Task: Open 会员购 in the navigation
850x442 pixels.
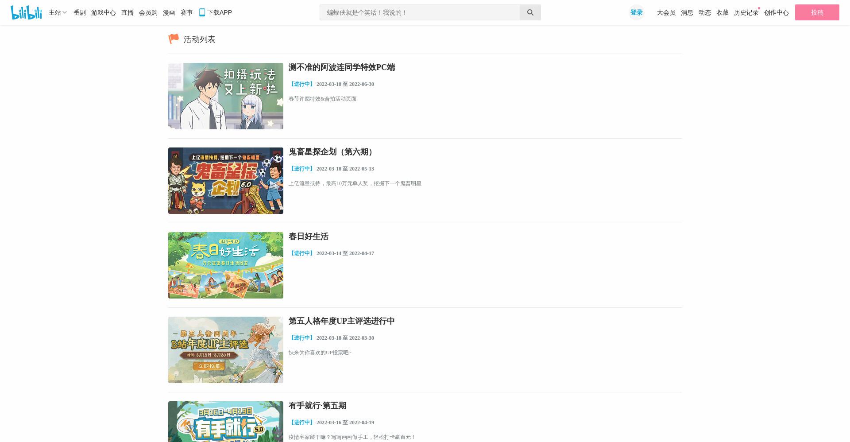Action: pyautogui.click(x=148, y=12)
